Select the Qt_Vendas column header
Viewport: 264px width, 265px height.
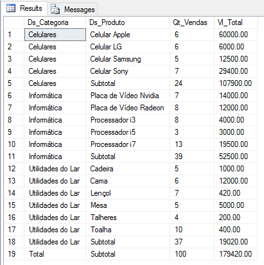pos(192,22)
